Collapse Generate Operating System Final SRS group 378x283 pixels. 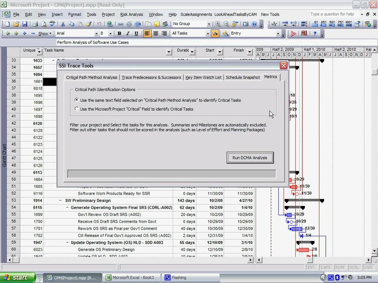[67, 207]
